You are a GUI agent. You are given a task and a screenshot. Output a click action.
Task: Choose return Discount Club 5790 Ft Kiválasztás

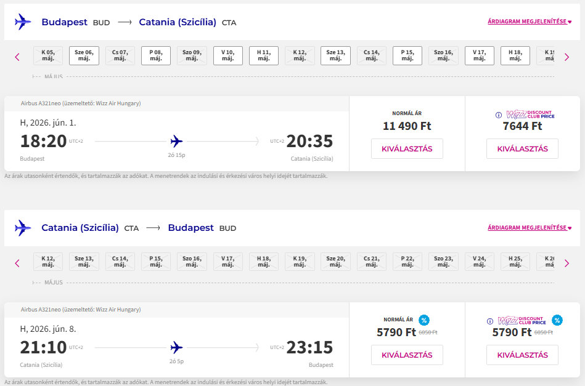point(522,355)
